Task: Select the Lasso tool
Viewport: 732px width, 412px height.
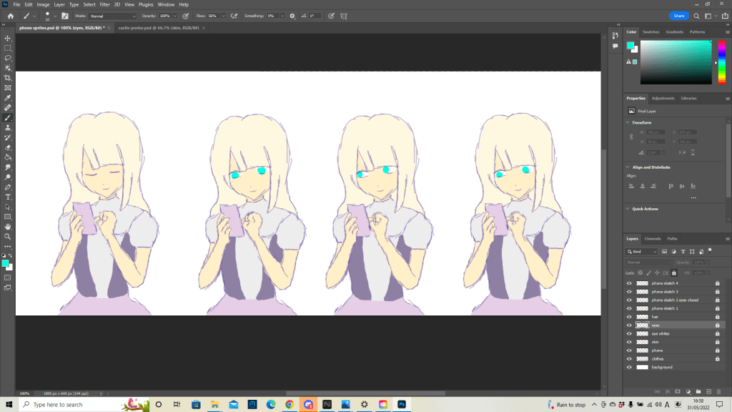Action: click(8, 58)
